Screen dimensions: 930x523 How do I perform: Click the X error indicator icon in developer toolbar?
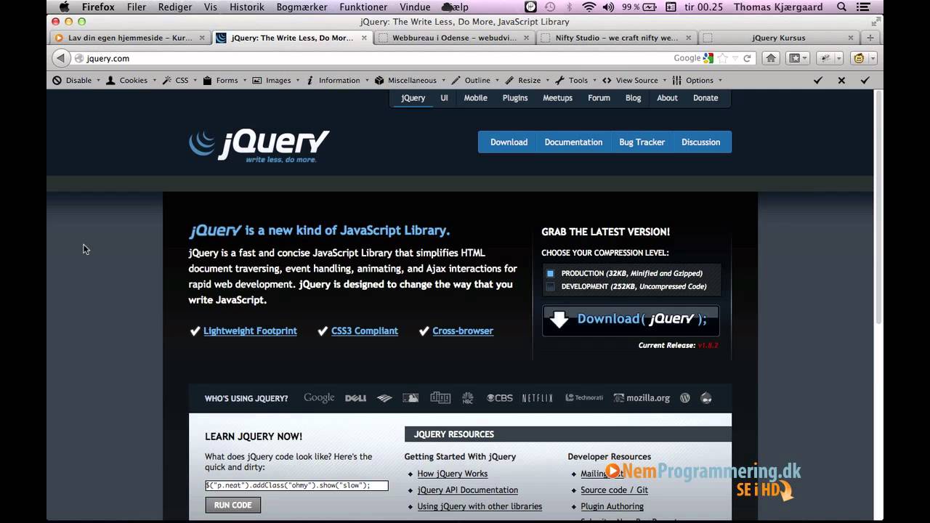(x=841, y=81)
